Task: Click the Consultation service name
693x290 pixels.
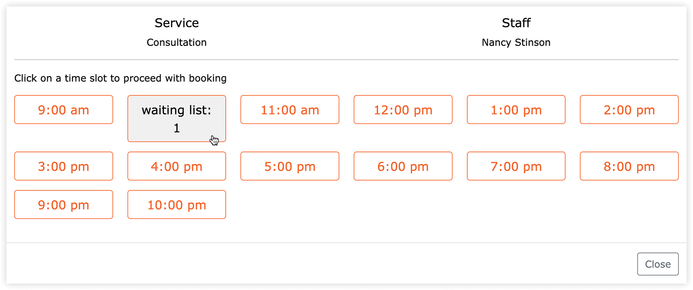Action: [177, 43]
